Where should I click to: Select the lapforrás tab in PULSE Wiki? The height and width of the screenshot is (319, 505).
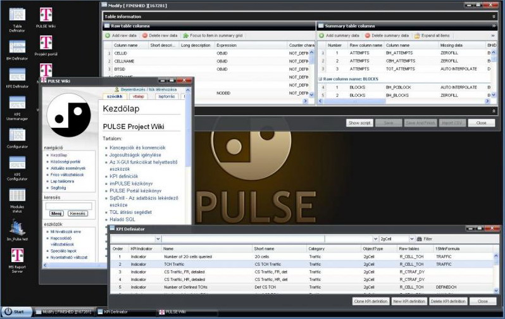point(166,96)
